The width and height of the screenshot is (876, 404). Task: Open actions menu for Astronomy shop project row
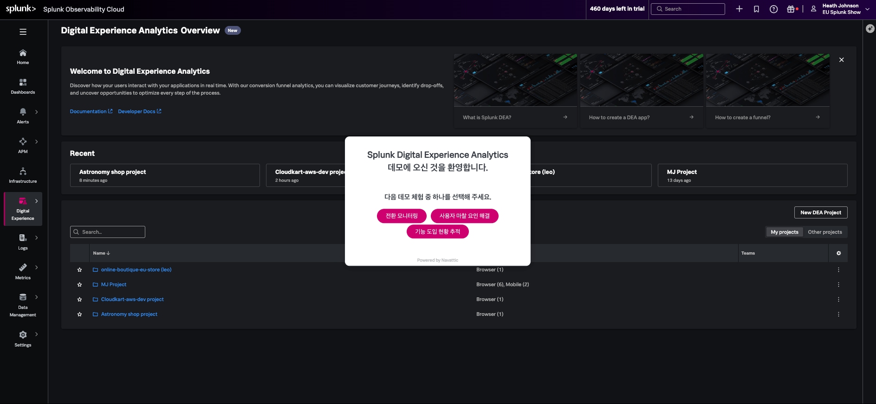838,314
